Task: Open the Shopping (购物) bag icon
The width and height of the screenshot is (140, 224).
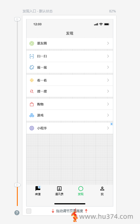Action: 32,104
